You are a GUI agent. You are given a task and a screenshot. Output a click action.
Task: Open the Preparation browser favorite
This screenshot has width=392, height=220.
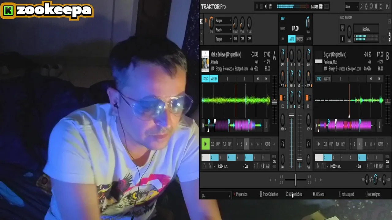pyautogui.click(x=240, y=194)
